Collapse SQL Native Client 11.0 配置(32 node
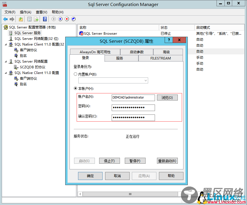The width and height of the screenshot is (247, 205). 6,44
